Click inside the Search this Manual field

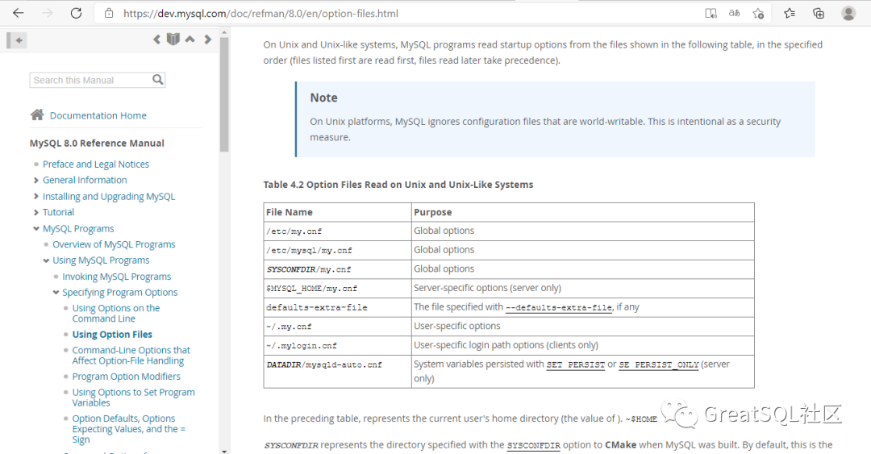[x=91, y=80]
